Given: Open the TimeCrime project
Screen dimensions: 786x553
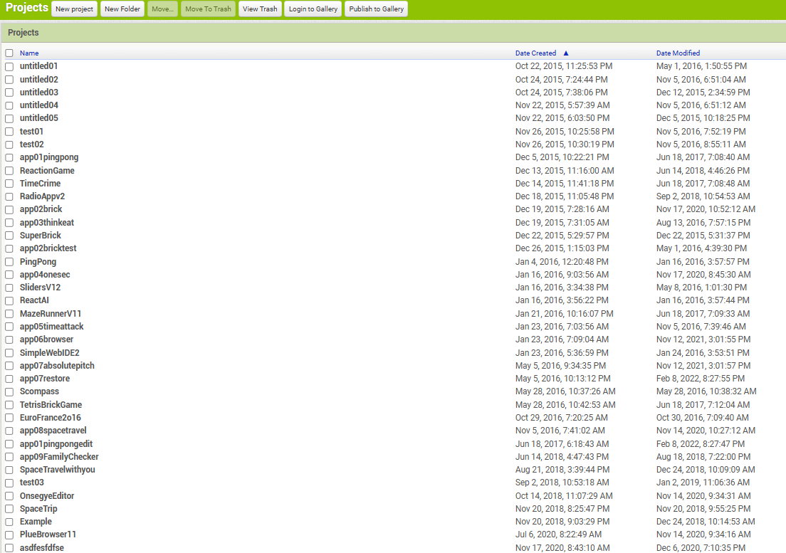Looking at the screenshot, I should (40, 184).
